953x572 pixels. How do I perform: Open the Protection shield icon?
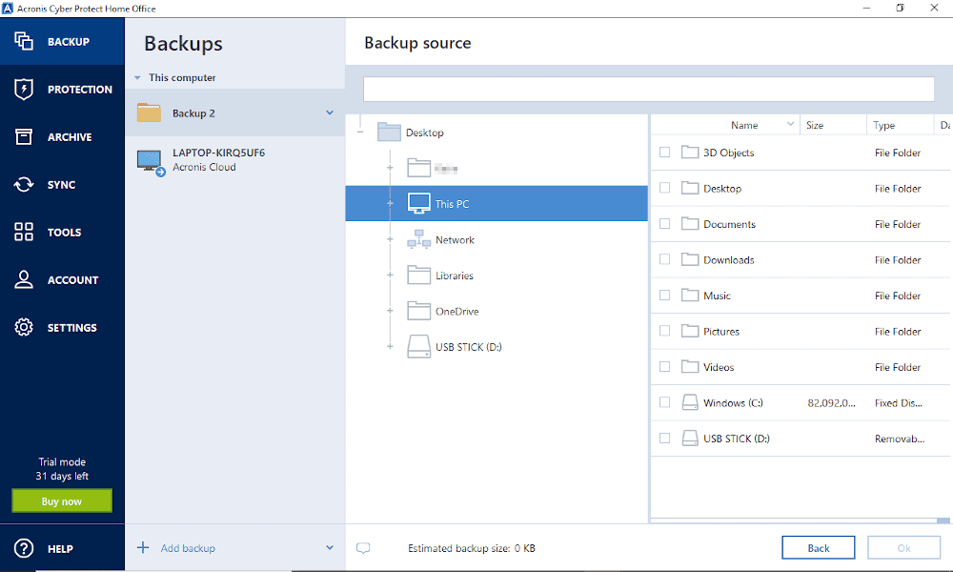point(24,89)
